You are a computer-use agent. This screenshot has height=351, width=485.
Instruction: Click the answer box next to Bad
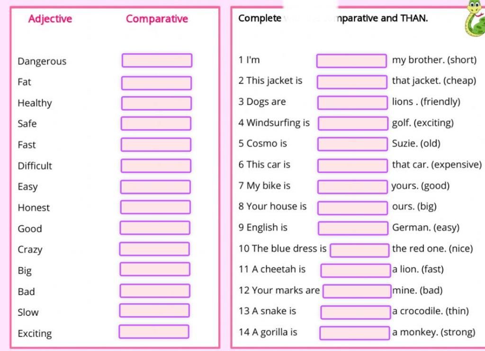[155, 291]
